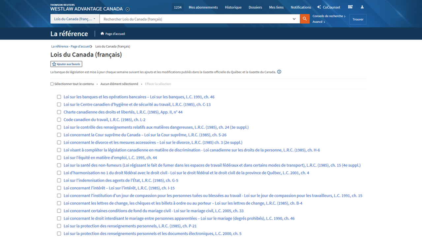Expand the search box suggestions chevron
This screenshot has height=237, width=422.
(294, 19)
